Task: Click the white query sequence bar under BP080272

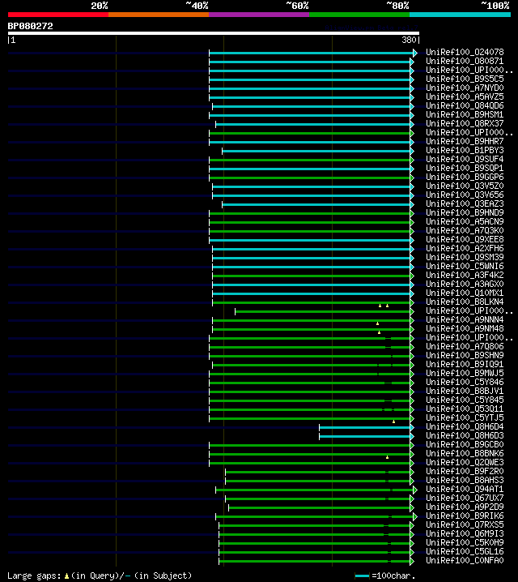Action: [214, 33]
